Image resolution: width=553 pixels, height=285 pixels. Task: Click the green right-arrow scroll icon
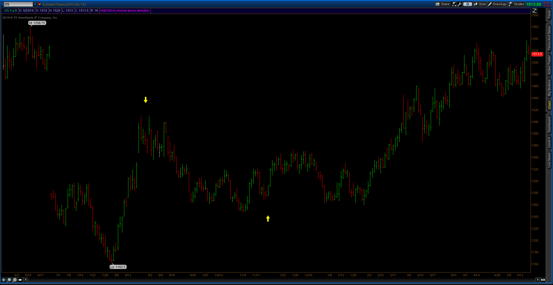[x=20, y=280]
